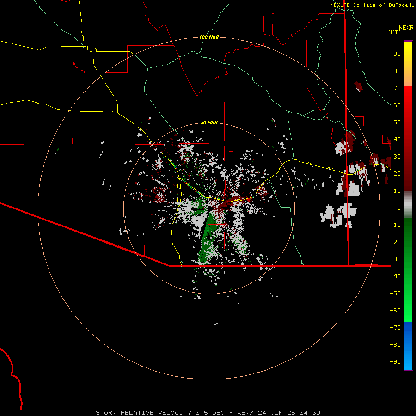Click the -90 value on velocity scale
This screenshot has height=416, width=416.
[x=395, y=362]
